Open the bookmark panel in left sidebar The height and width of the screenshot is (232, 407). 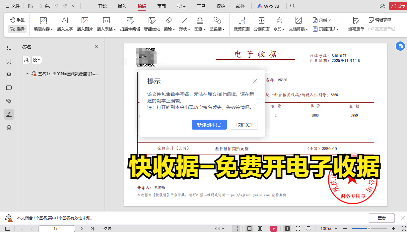9,61
